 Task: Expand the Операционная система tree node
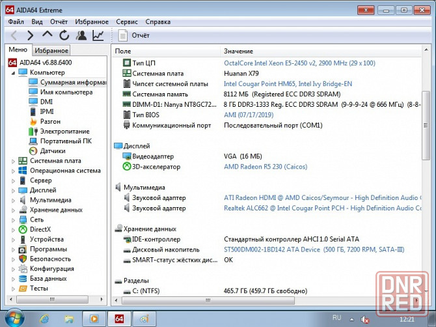click(14, 171)
